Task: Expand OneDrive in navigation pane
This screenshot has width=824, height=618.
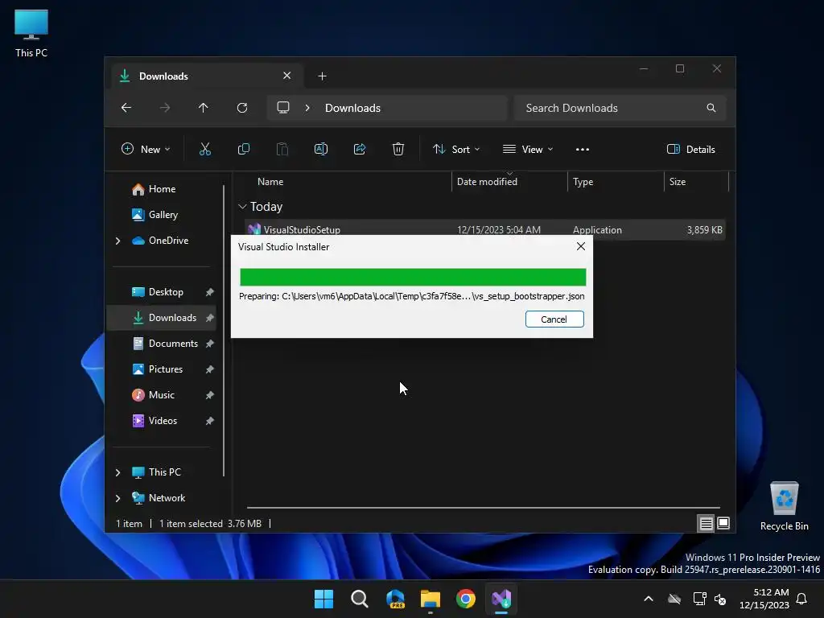Action: pyautogui.click(x=117, y=241)
